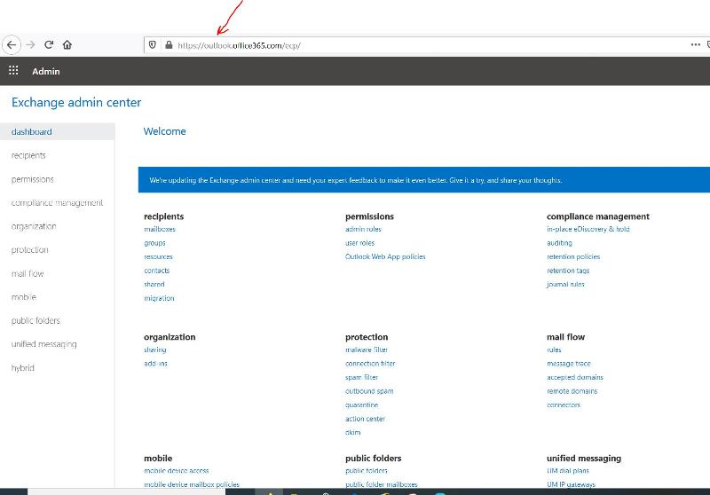
Task: Click the browser back arrow button
Action: [x=12, y=44]
